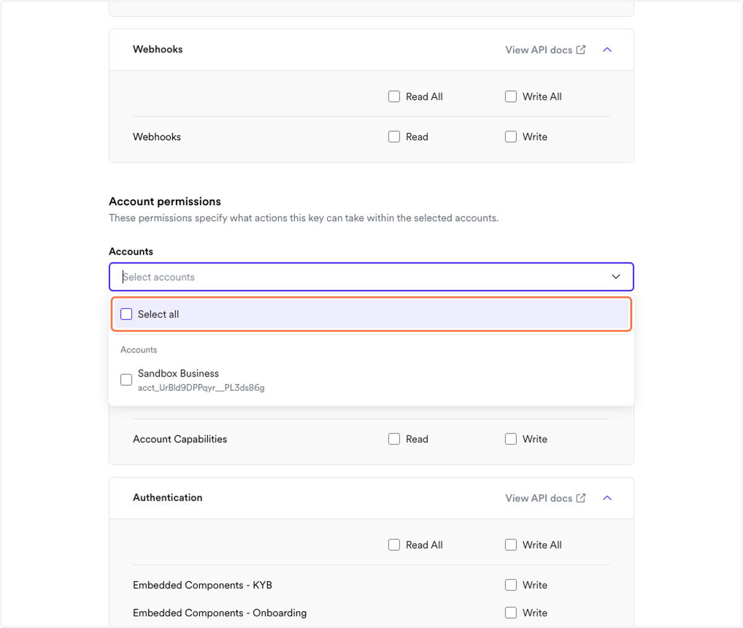Click the Account permissions heading
This screenshot has height=628, width=743.
[165, 201]
